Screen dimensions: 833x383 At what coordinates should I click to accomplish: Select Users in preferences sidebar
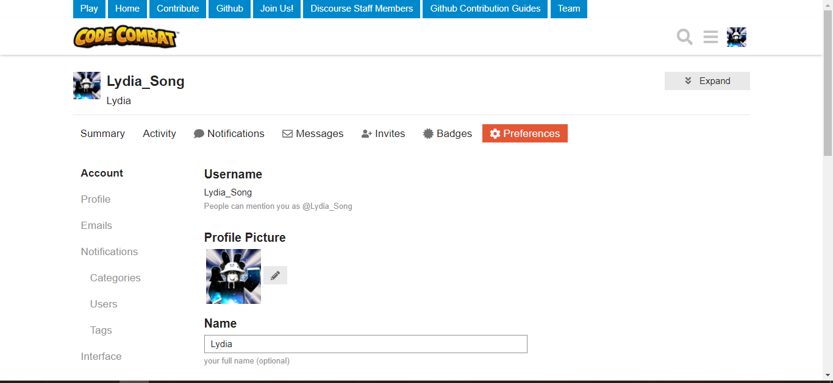pos(104,304)
